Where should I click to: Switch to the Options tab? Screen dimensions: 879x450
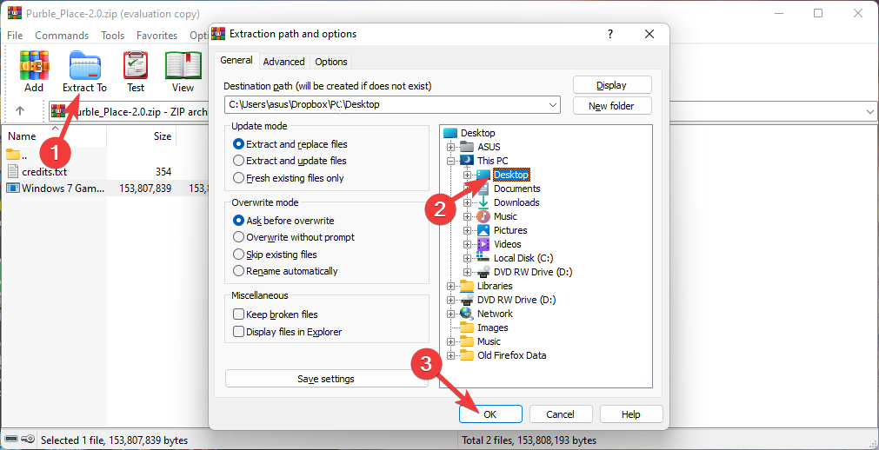(x=330, y=62)
